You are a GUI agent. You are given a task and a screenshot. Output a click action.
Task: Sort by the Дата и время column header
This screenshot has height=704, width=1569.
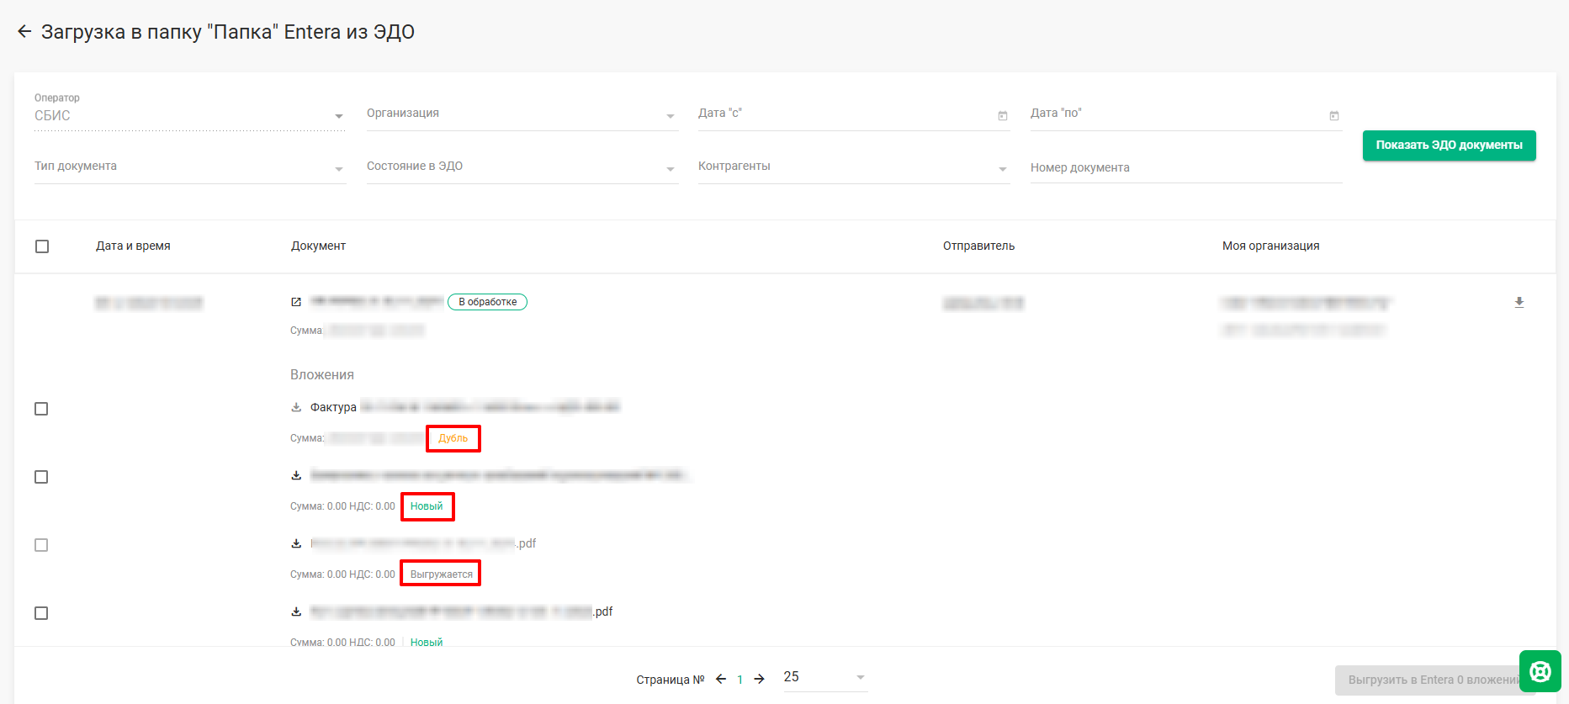[133, 246]
